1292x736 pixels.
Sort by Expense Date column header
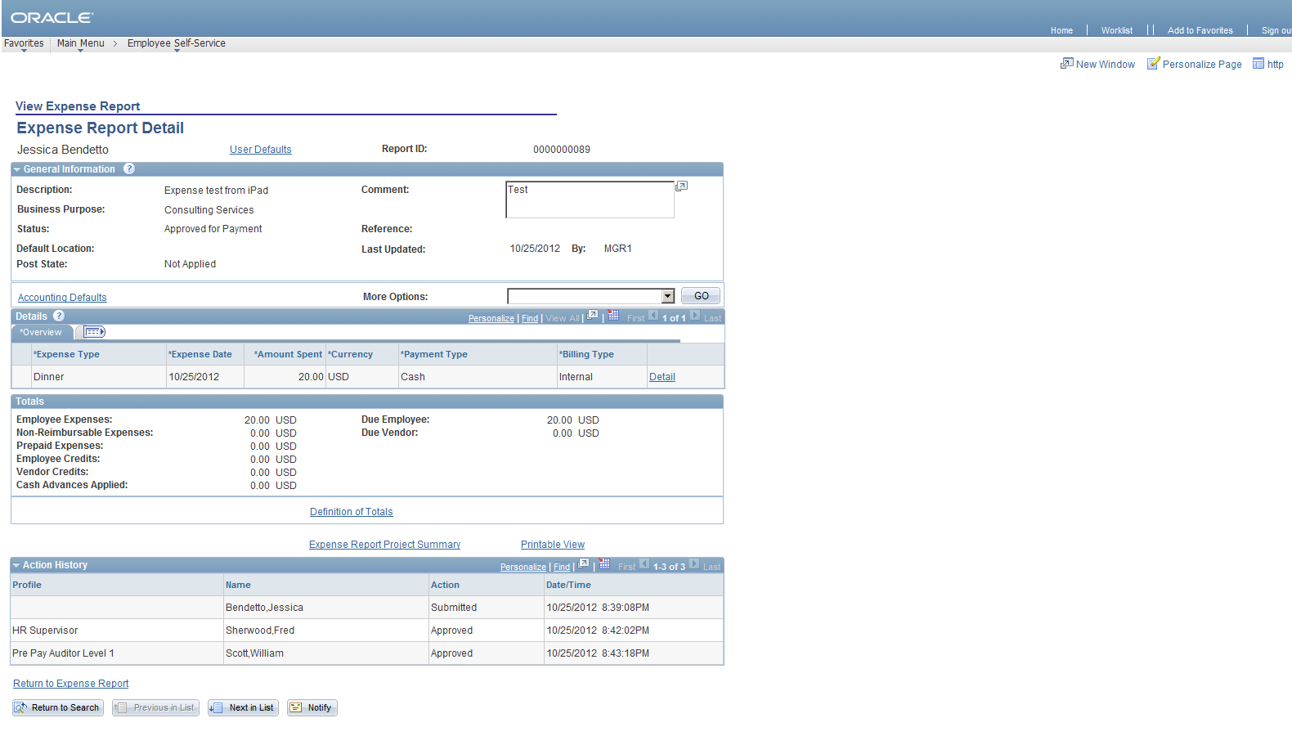pos(200,354)
